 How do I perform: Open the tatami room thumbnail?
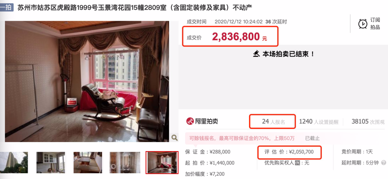[88, 163]
